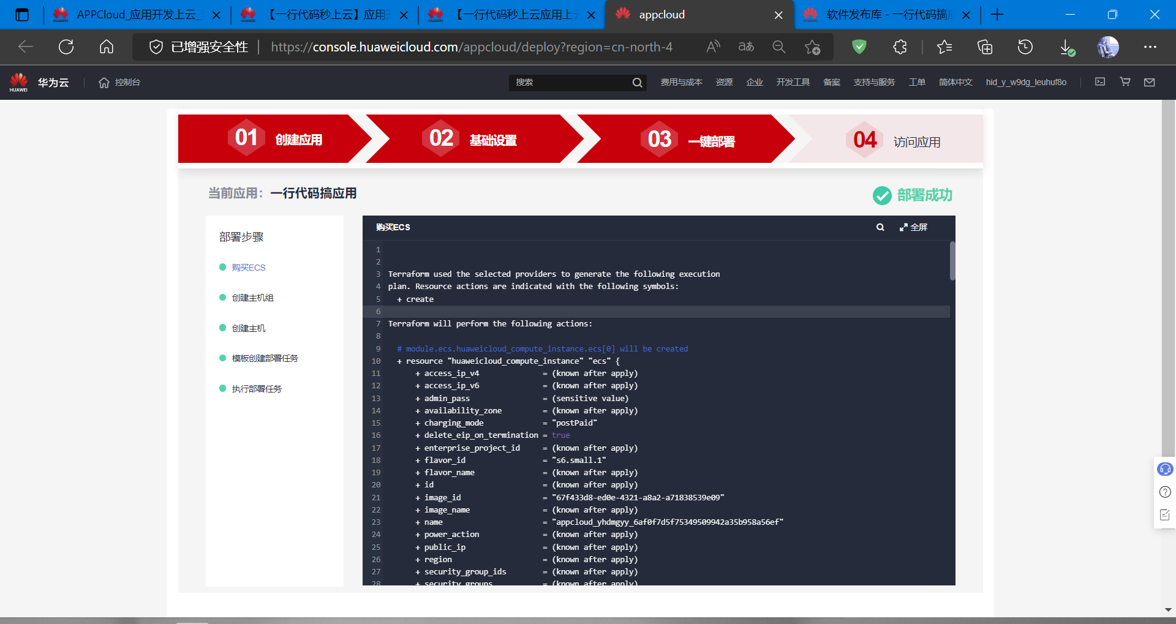This screenshot has height=624, width=1176.
Task: Click the browser address bar URL
Action: click(x=472, y=47)
